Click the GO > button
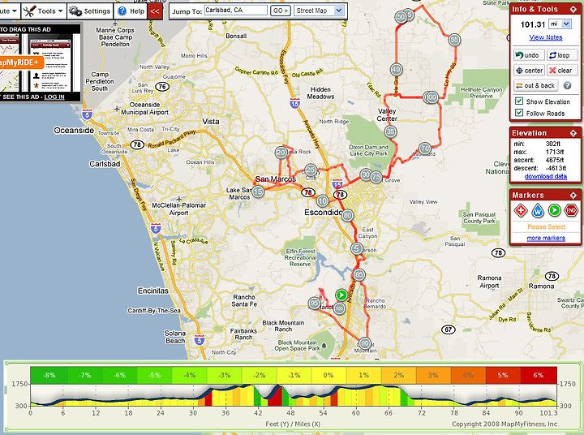This screenshot has width=584, height=435. pyautogui.click(x=281, y=11)
